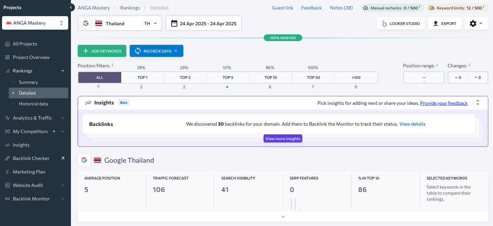Expand Backlink Monitor sidebar section
493x226 pixels.
pyautogui.click(x=63, y=199)
